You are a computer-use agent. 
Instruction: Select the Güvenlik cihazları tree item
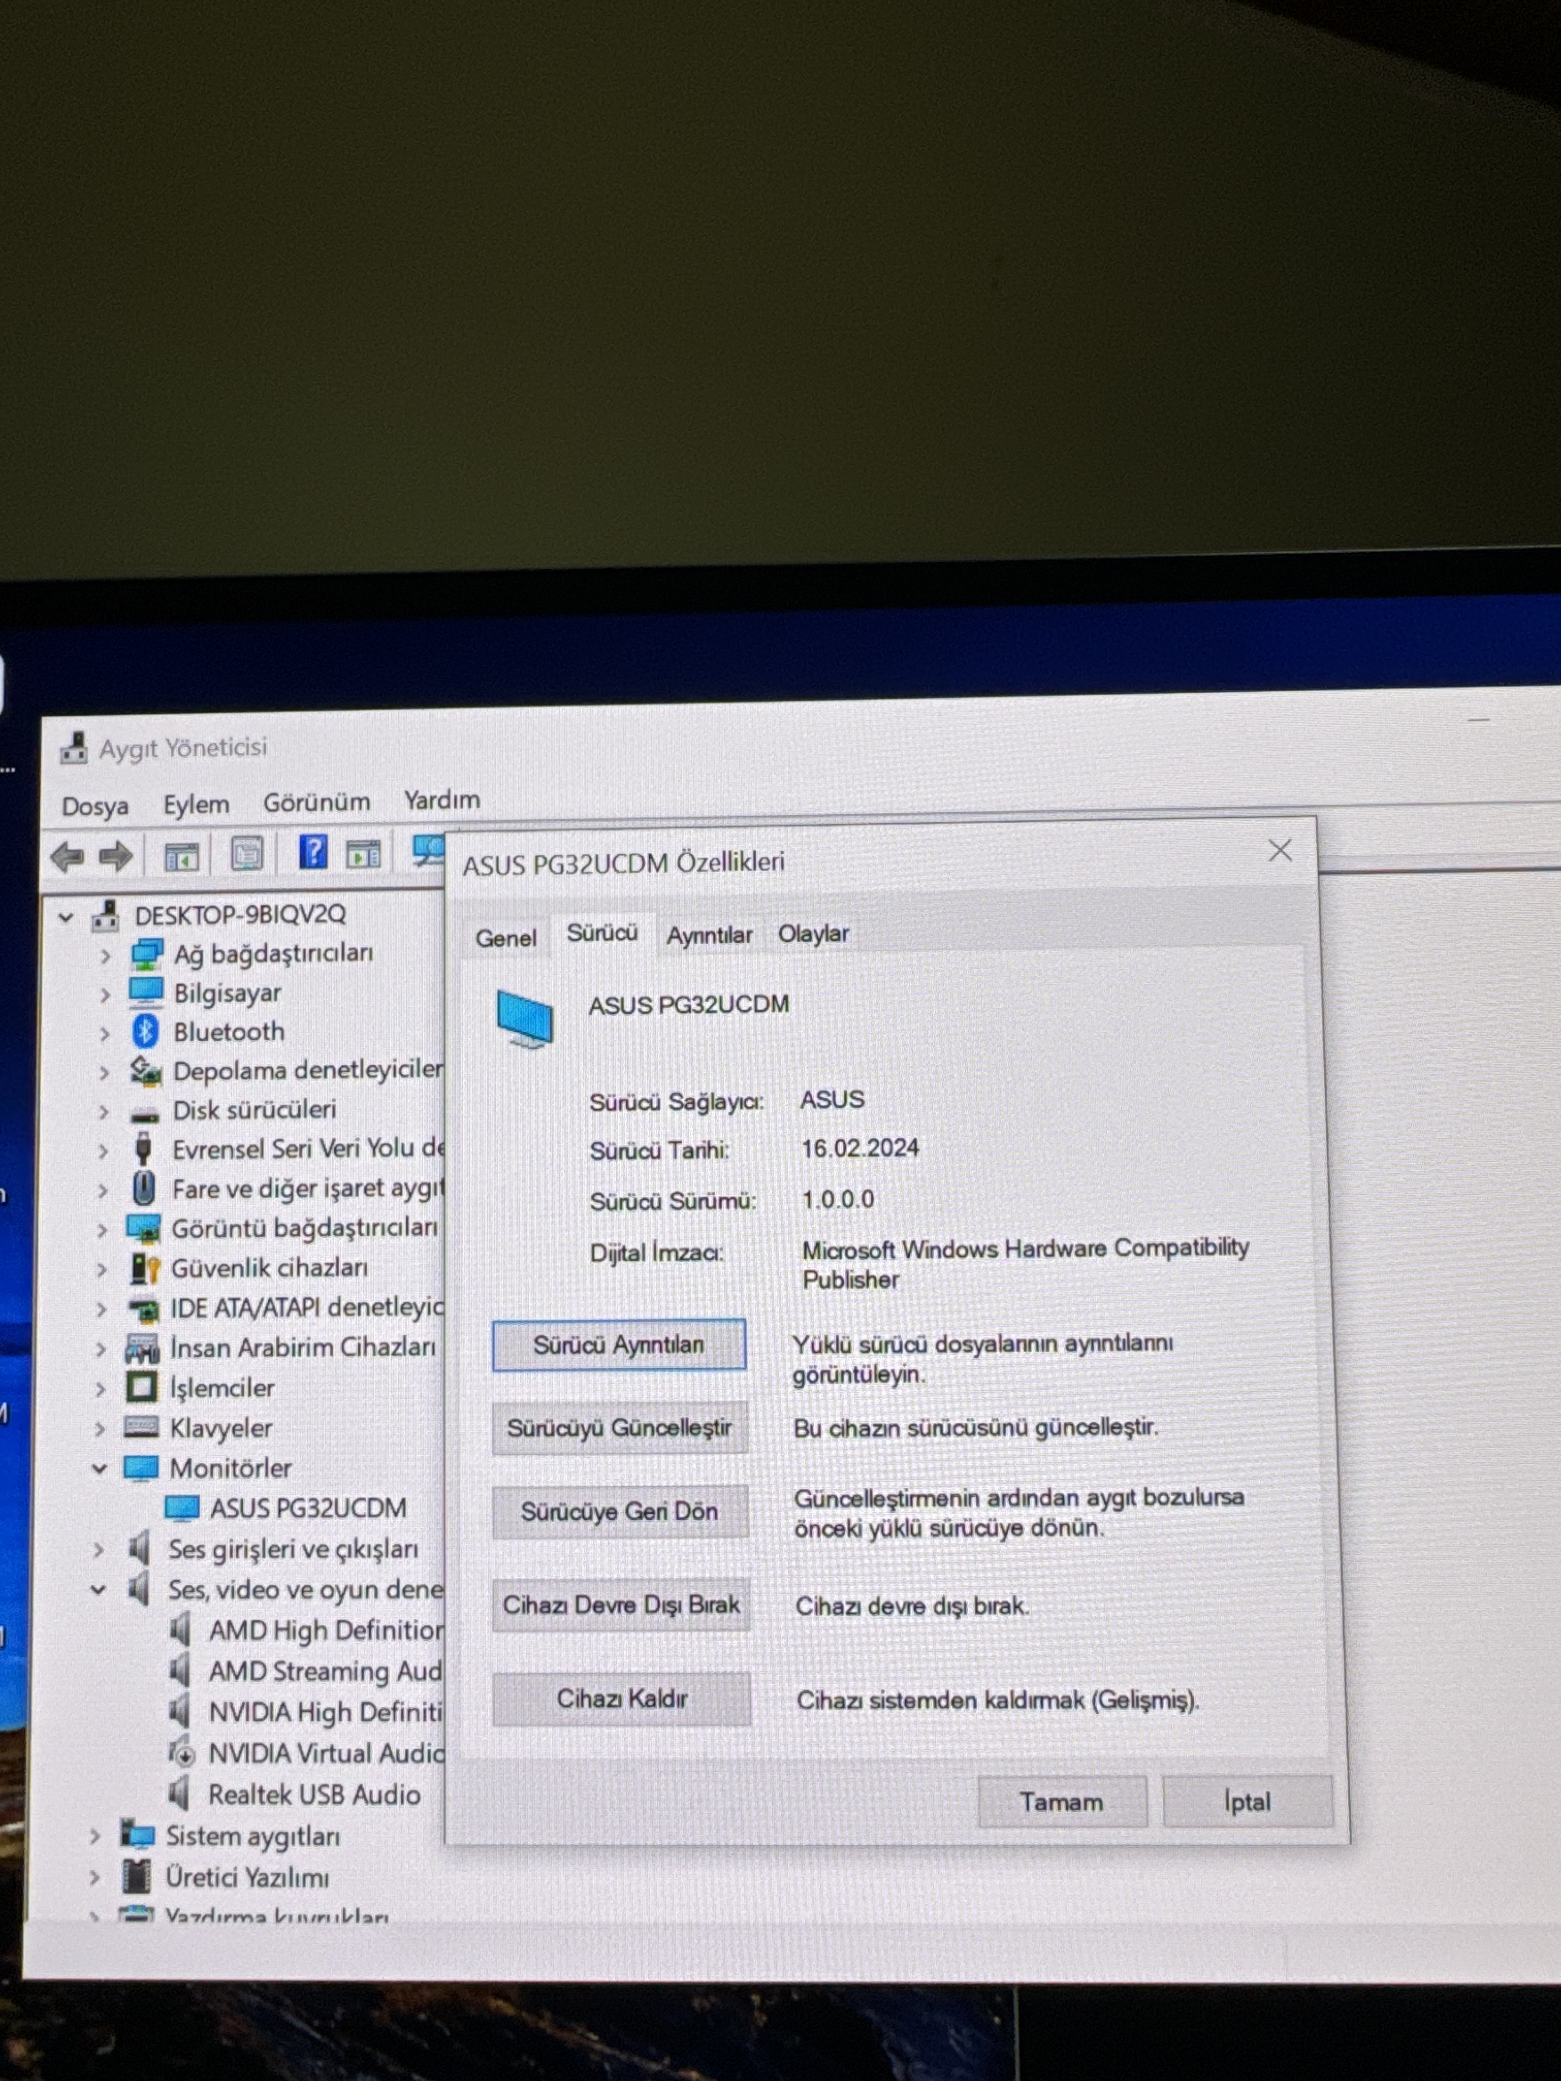[269, 1268]
